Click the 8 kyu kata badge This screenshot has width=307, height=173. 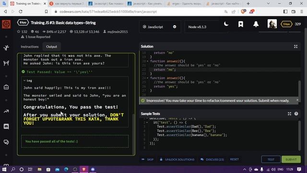coord(23,23)
